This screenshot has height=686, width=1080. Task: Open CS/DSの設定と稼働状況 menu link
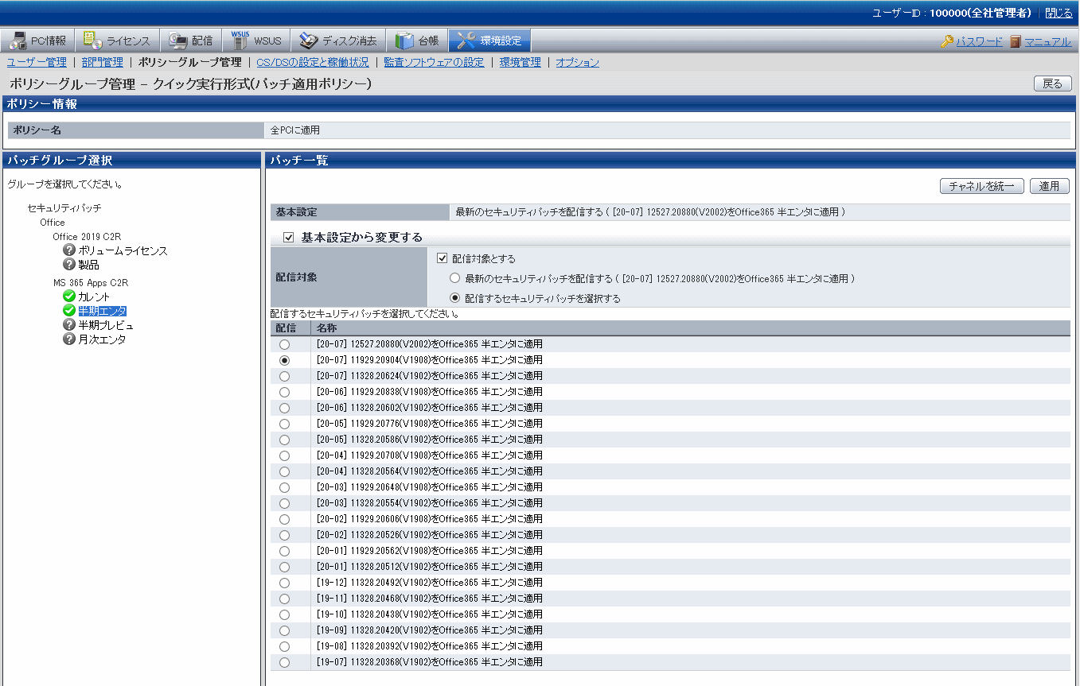point(312,62)
